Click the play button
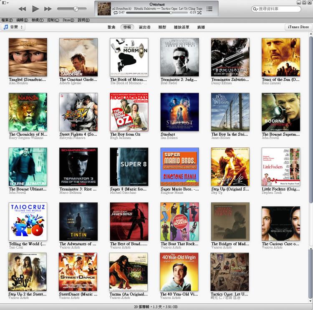The height and width of the screenshot is (310, 313). (35, 9)
